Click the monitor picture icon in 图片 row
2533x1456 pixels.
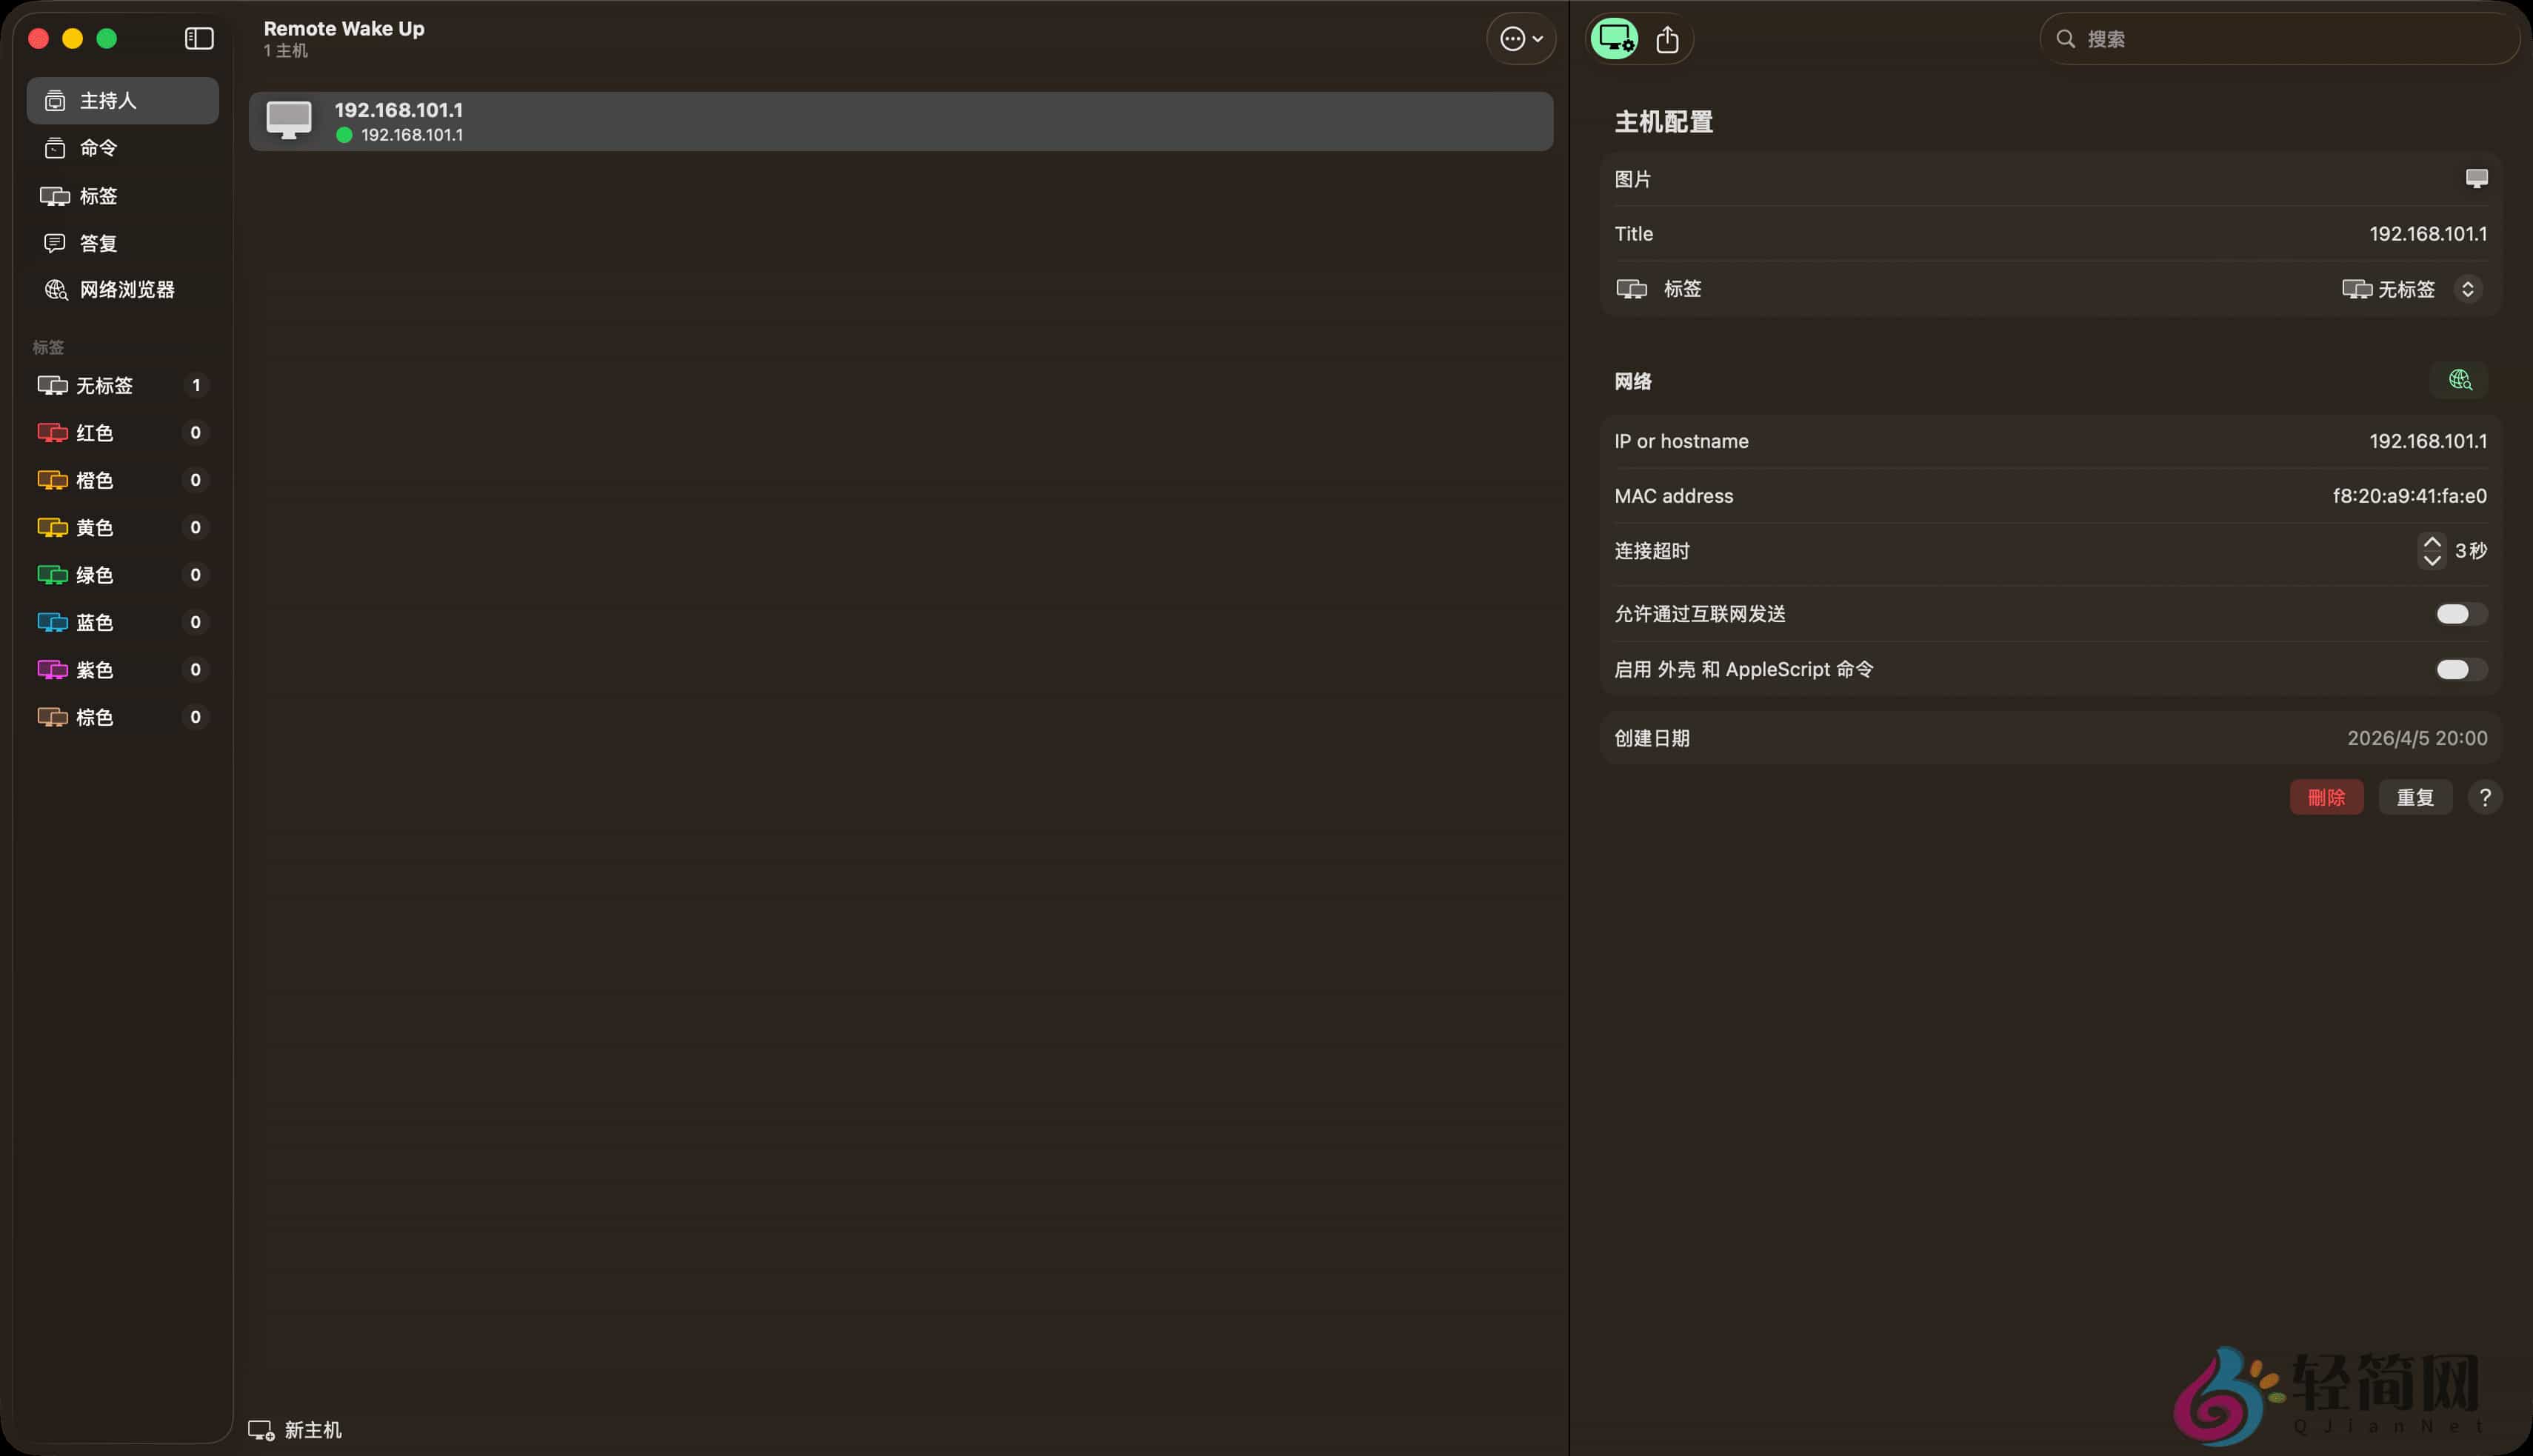coord(2476,179)
